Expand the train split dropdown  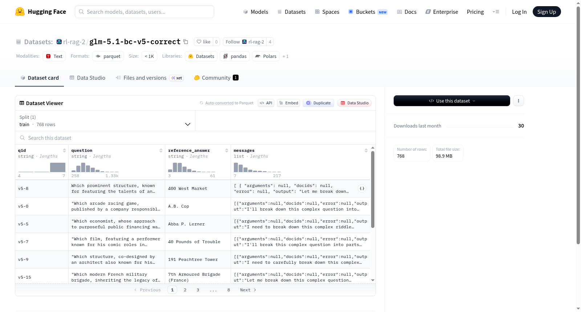click(x=105, y=121)
